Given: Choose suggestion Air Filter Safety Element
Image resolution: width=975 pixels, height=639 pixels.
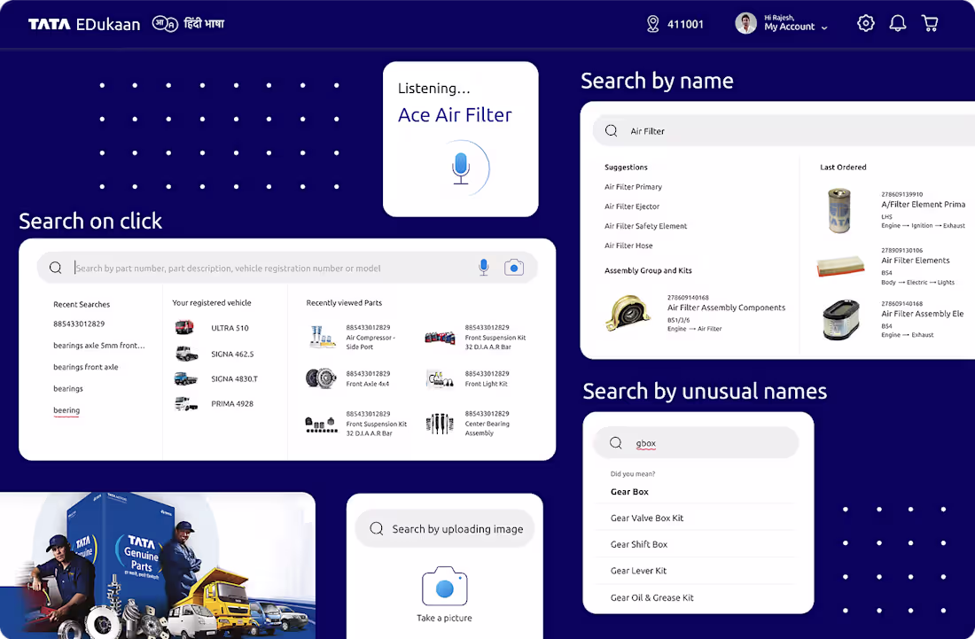Looking at the screenshot, I should (645, 226).
